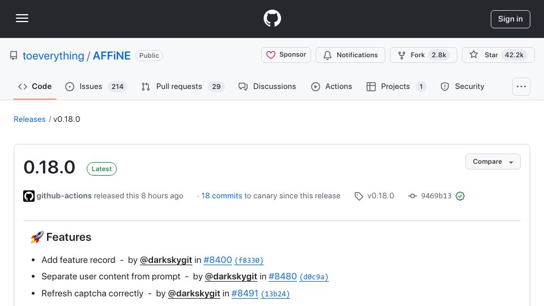Open the Discussions tab

pos(267,86)
